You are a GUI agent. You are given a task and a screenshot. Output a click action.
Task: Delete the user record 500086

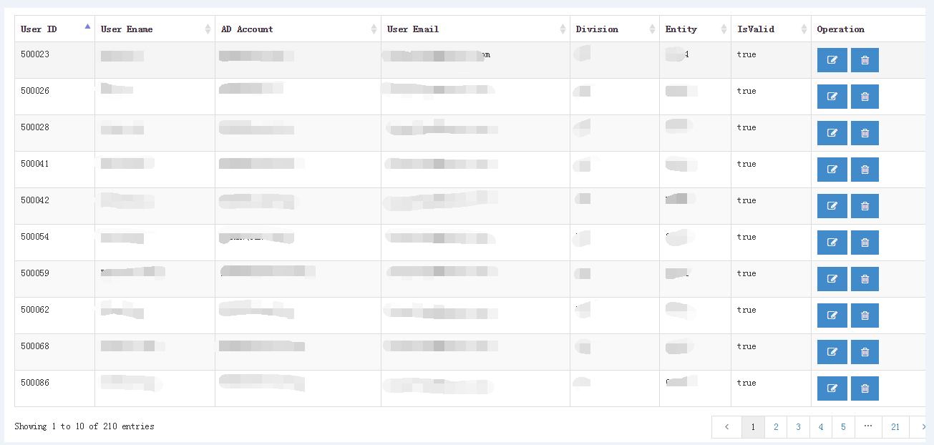[865, 388]
